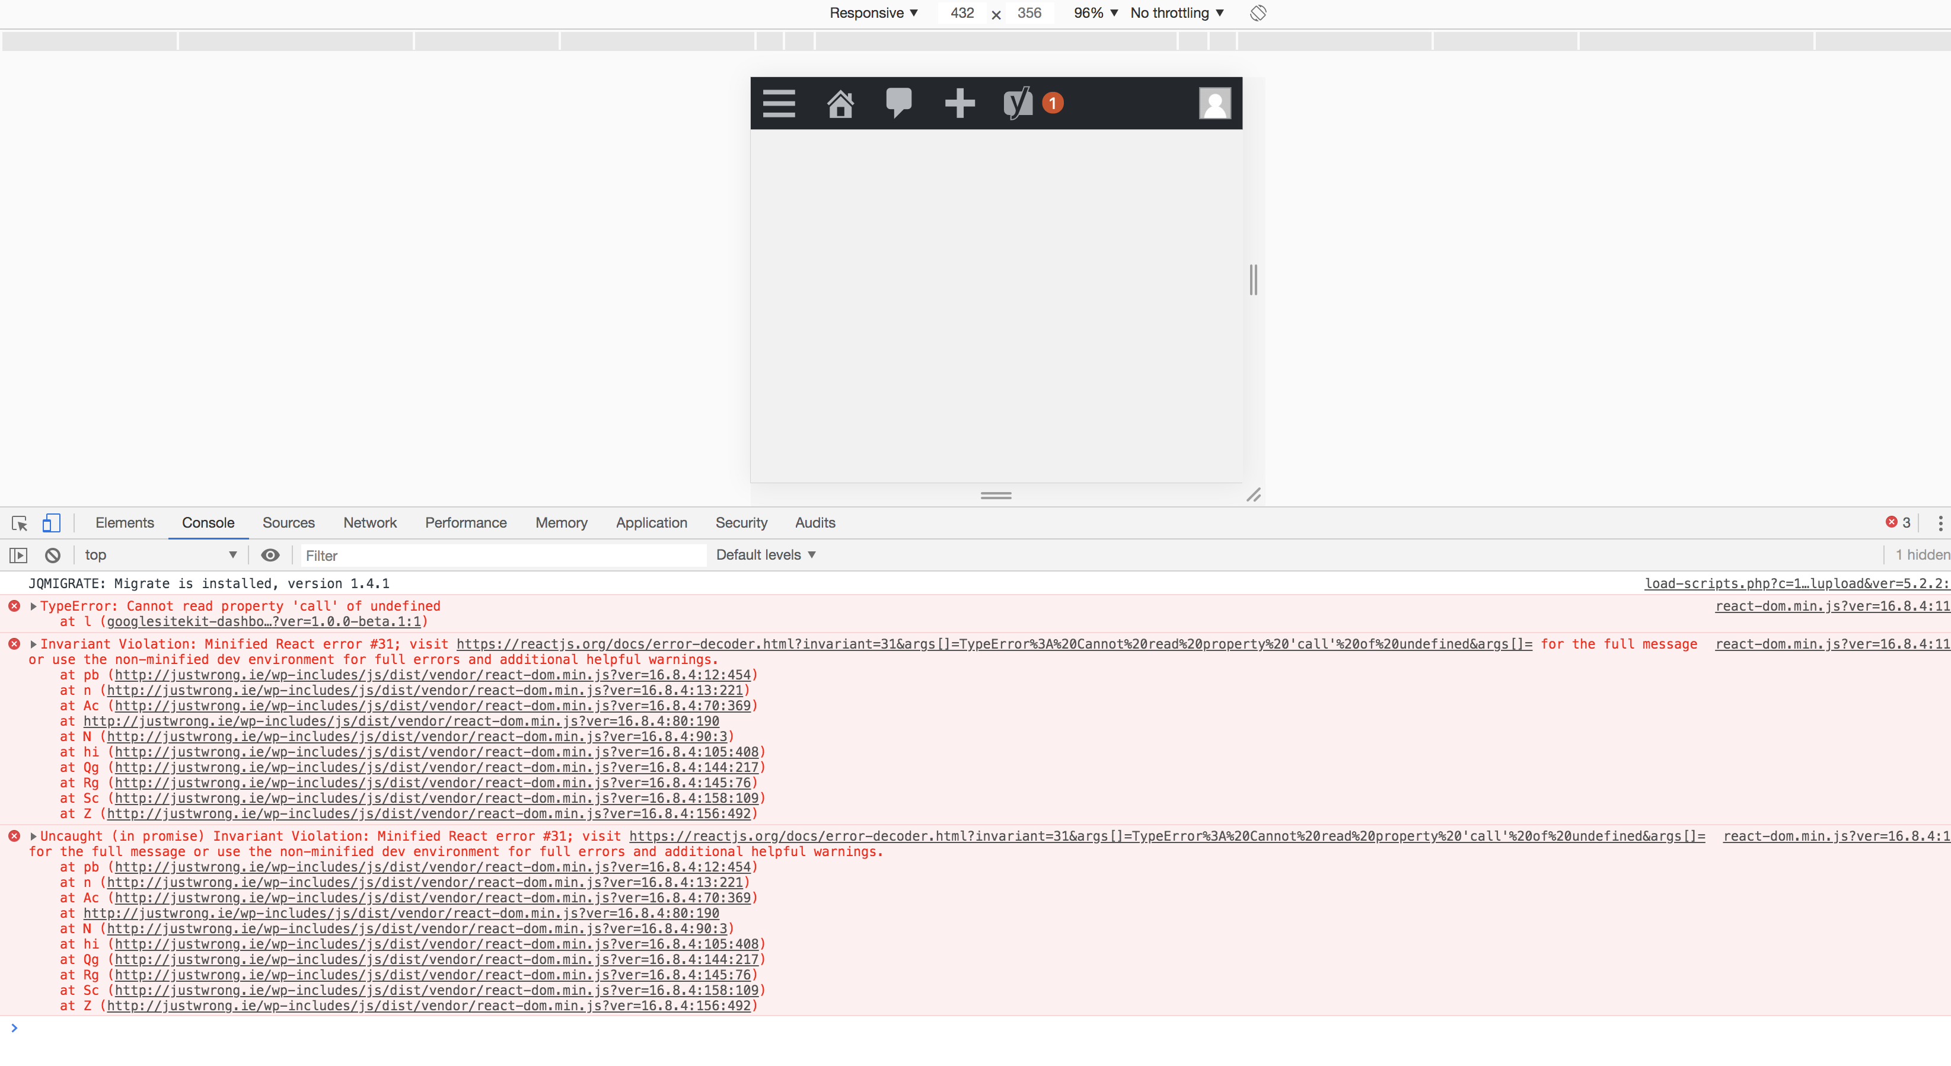Open the Default levels dropdown

pyautogui.click(x=766, y=556)
